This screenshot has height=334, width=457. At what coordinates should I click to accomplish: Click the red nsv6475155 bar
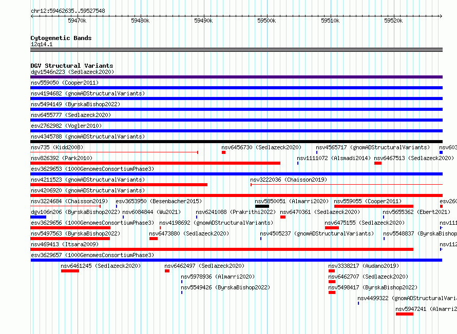(332, 228)
